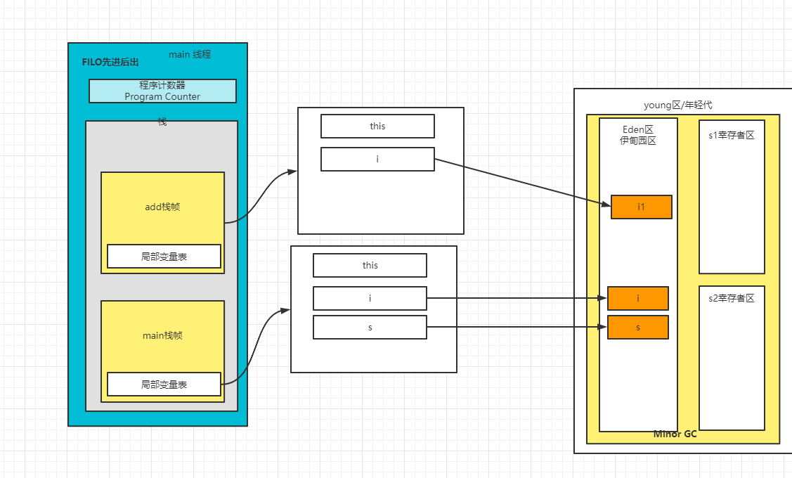The height and width of the screenshot is (478, 792).
Task: Click the FILO先进后出 label
Action: (x=110, y=62)
